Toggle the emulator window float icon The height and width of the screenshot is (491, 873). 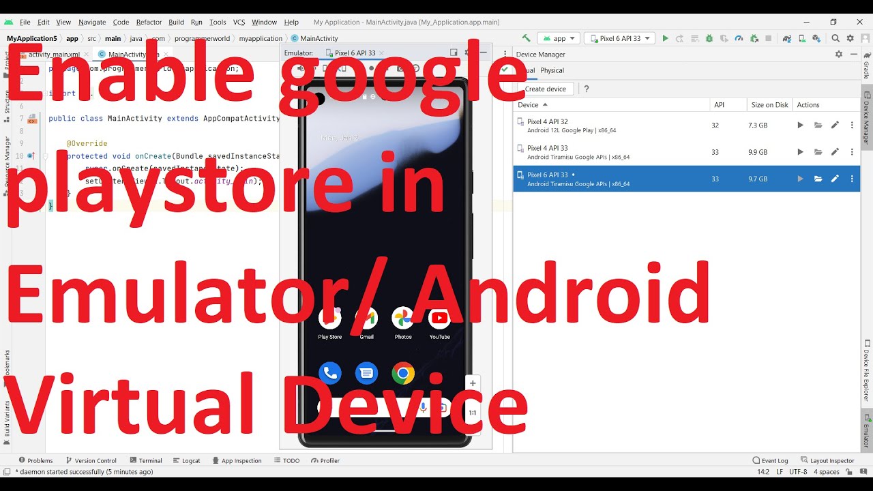[454, 53]
